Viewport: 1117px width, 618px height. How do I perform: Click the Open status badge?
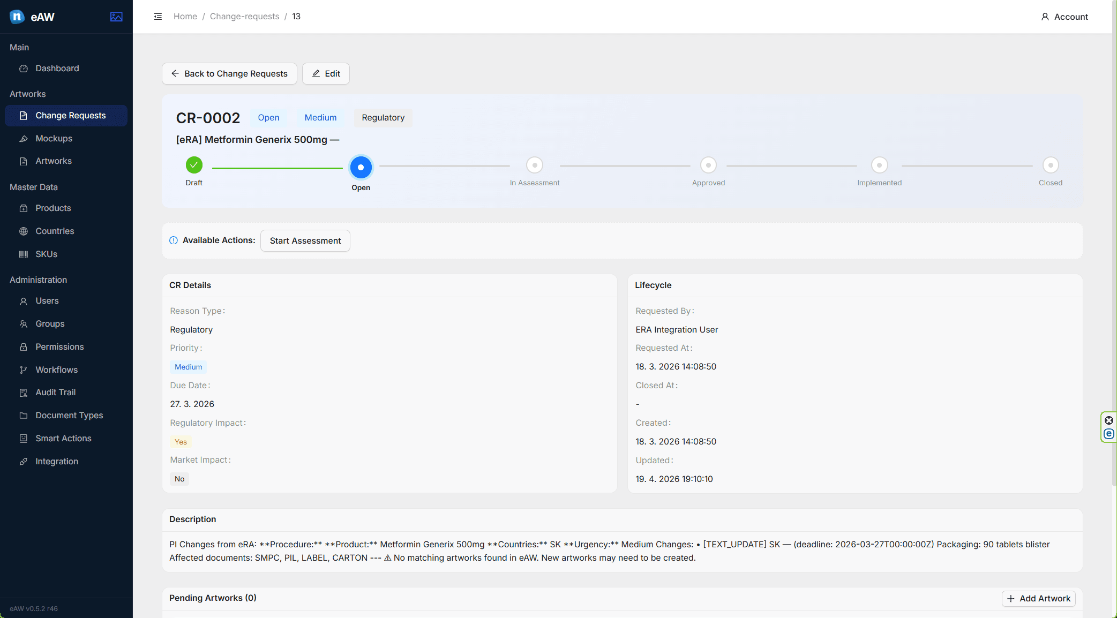(x=268, y=118)
